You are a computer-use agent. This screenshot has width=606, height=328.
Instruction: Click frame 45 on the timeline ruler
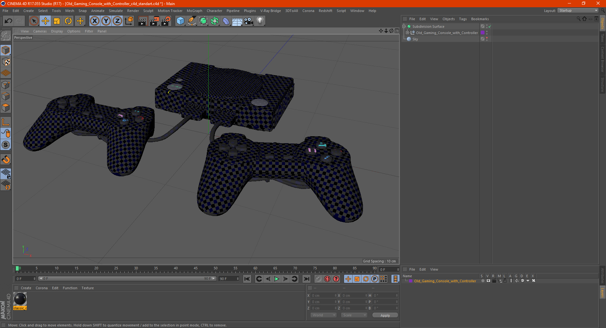pyautogui.click(x=196, y=269)
